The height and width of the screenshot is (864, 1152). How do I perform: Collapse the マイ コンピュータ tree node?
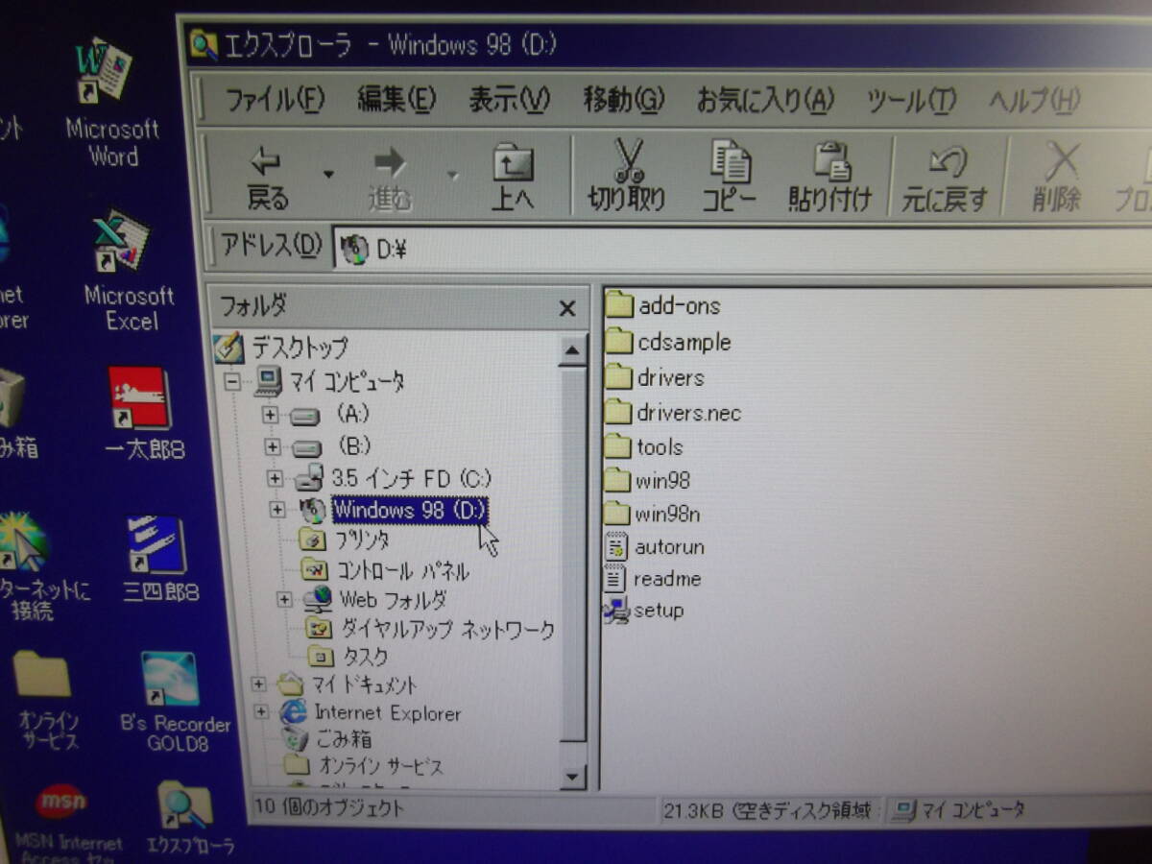pyautogui.click(x=231, y=381)
